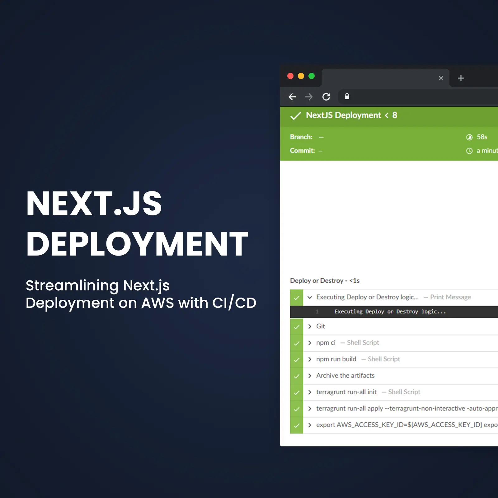The height and width of the screenshot is (498, 498).
Task: Click the 'Shell Script' label after terragrunt run-all init
Action: coord(404,392)
